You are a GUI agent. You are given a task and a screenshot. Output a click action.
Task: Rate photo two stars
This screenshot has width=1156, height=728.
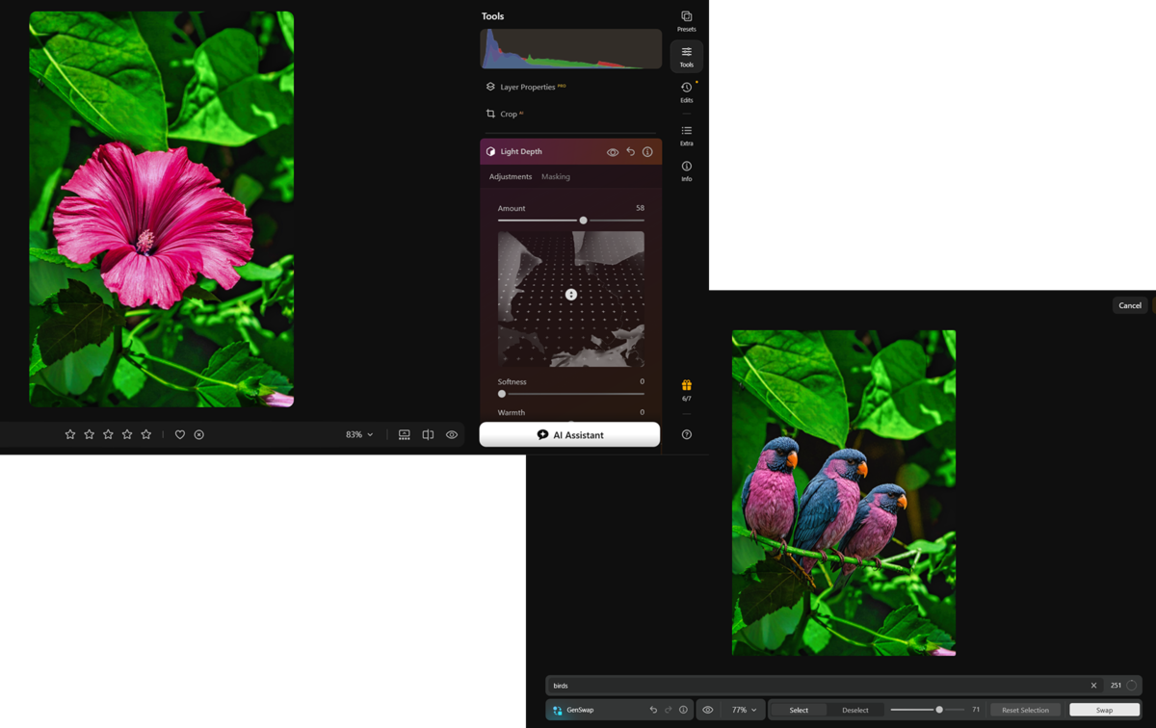90,434
